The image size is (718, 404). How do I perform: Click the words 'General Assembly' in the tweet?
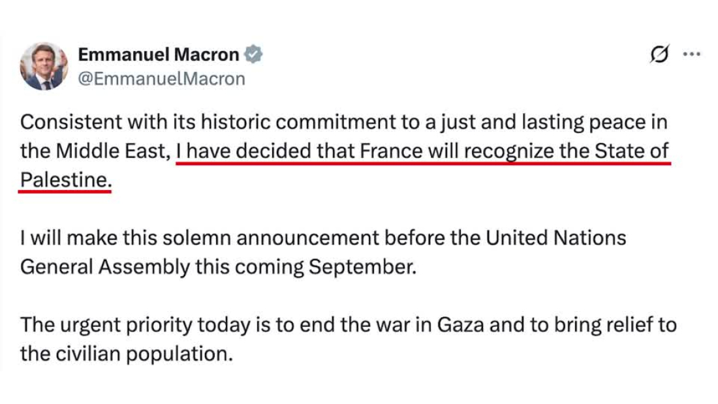[105, 268]
